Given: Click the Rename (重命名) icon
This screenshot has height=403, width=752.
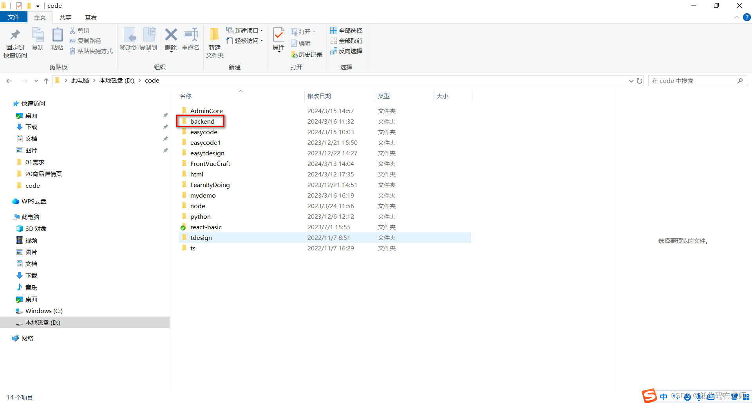Looking at the screenshot, I should pyautogui.click(x=191, y=34).
